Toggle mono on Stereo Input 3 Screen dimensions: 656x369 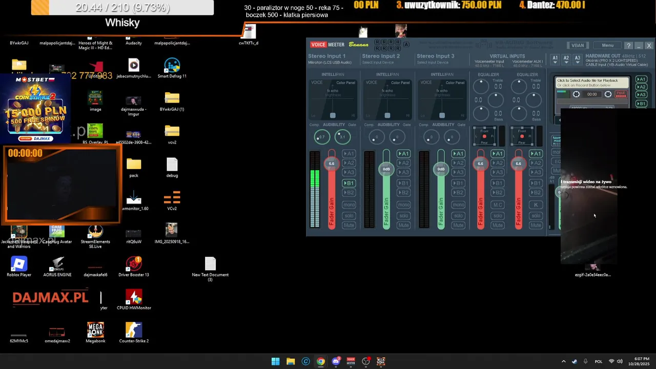pyautogui.click(x=458, y=205)
